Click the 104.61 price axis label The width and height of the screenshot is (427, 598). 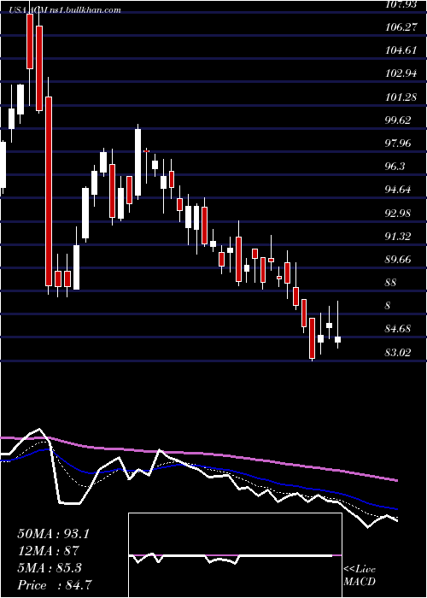(x=401, y=50)
